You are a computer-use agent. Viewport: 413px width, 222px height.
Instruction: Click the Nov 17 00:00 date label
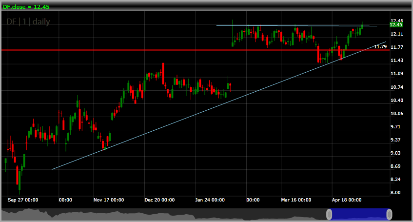tap(109, 200)
